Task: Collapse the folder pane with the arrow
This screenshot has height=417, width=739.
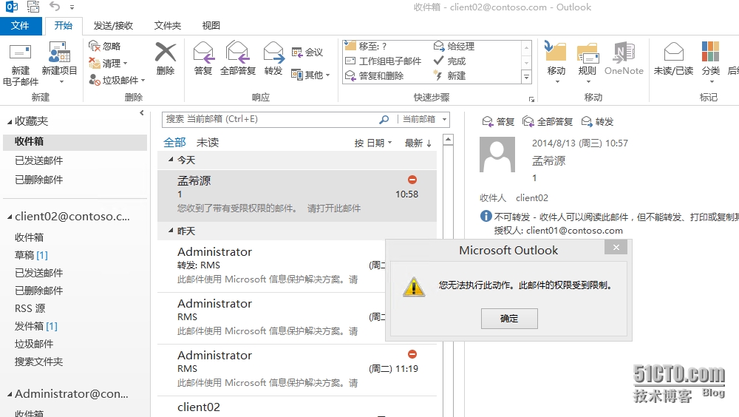Action: [142, 113]
